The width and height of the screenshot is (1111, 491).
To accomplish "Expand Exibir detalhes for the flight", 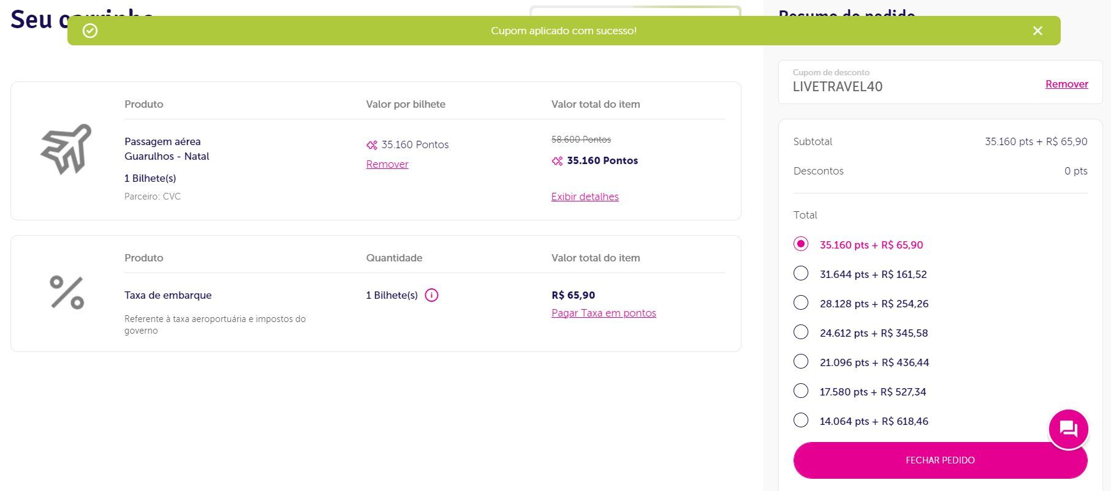I will 585,197.
